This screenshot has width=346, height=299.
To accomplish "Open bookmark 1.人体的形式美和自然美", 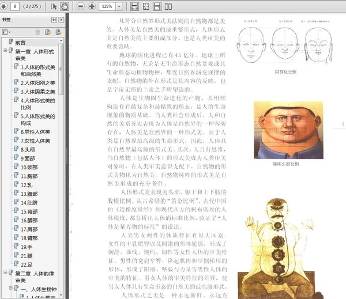I will click(x=37, y=70).
